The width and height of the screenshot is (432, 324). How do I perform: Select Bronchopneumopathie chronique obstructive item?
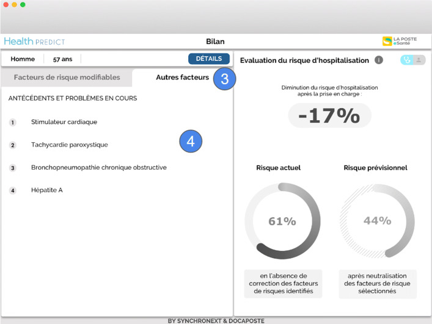tap(98, 167)
